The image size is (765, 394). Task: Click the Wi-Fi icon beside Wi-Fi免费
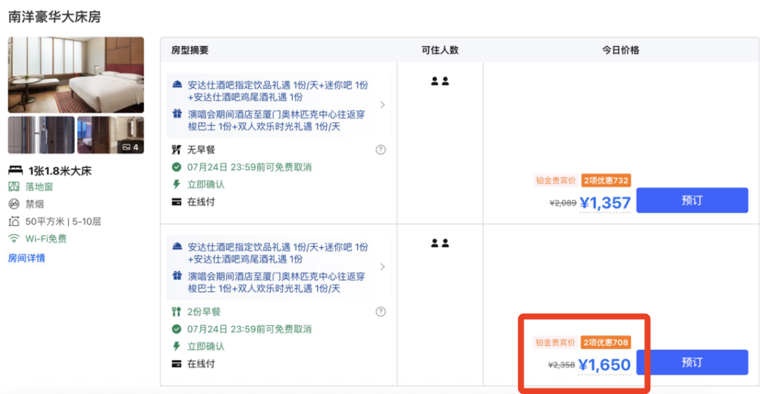point(14,239)
